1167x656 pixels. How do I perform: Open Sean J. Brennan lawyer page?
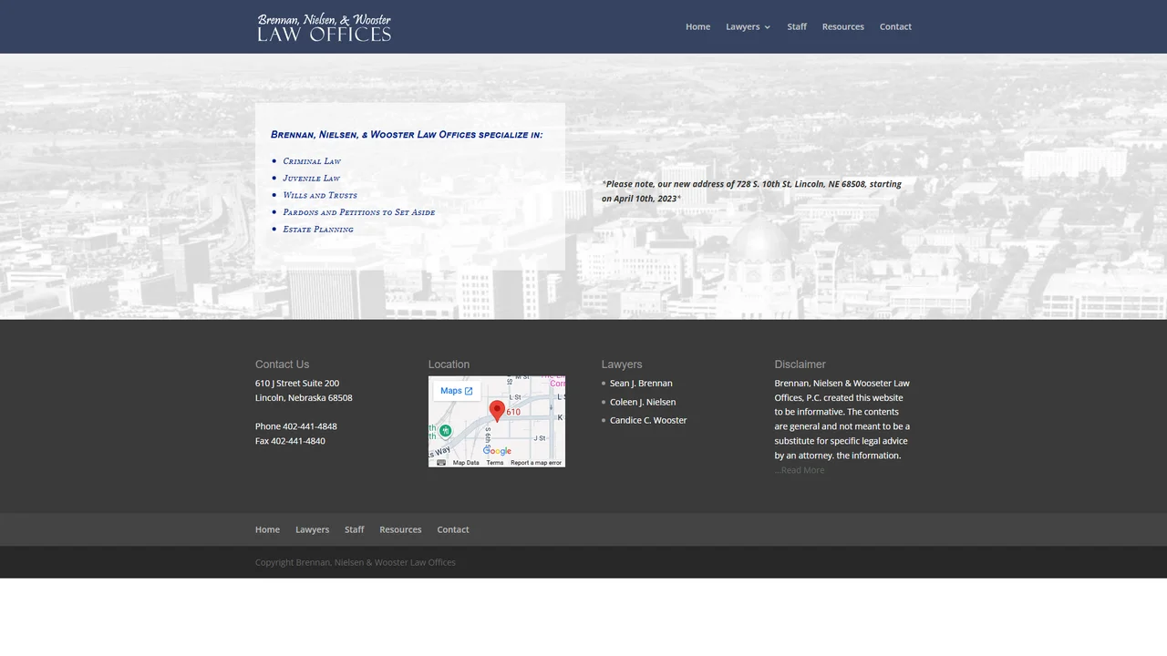pos(641,384)
